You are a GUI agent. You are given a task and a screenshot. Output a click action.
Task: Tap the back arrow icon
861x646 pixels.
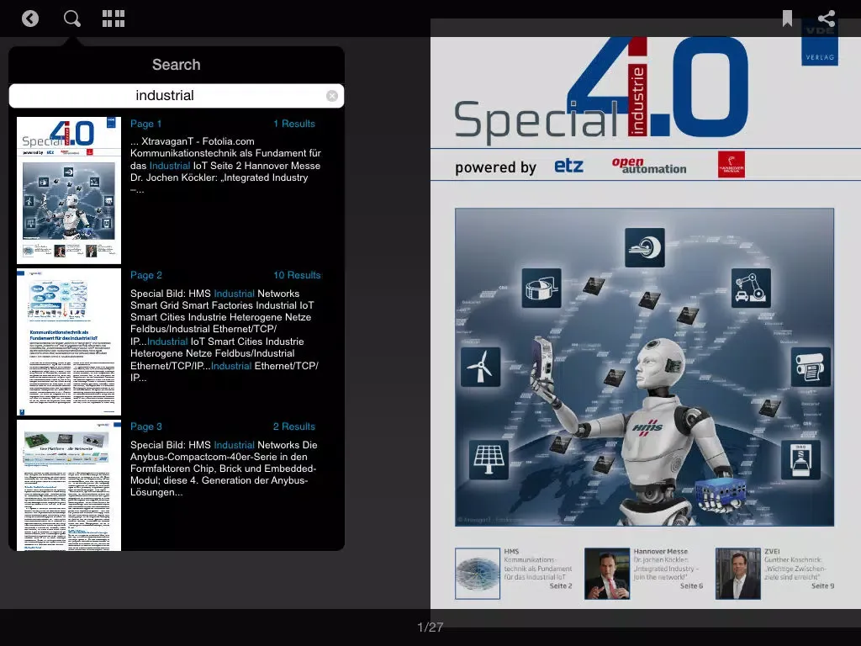[x=30, y=19]
